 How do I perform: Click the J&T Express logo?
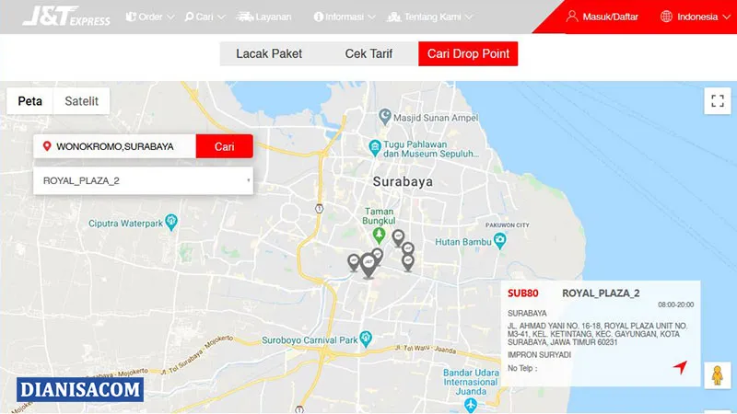(66, 16)
